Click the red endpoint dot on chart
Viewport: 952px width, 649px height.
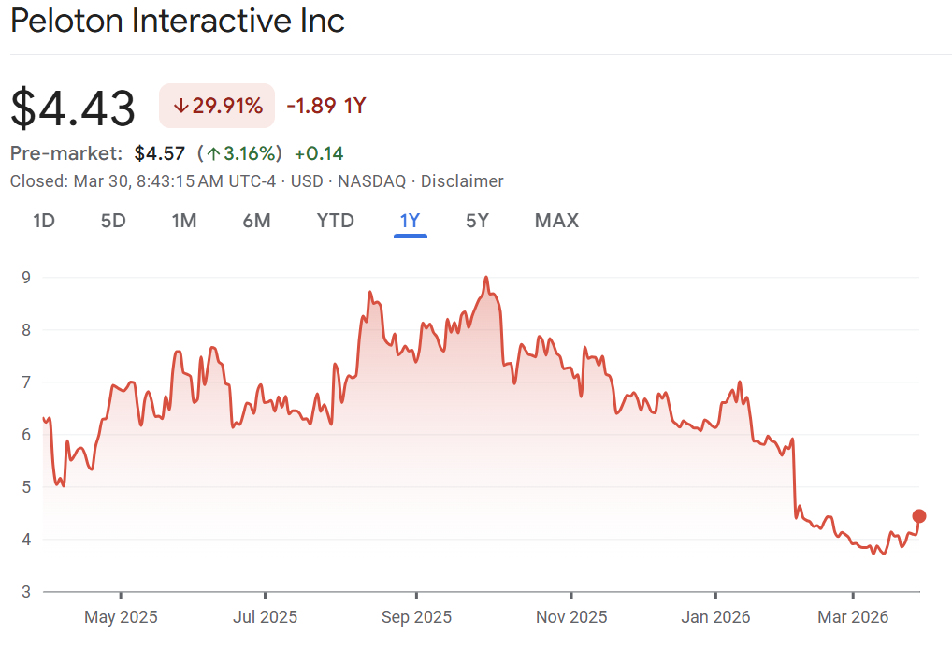pos(919,516)
